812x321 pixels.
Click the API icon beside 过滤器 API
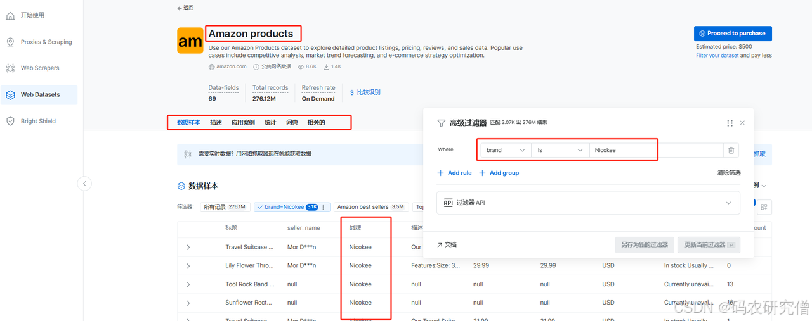(x=448, y=203)
